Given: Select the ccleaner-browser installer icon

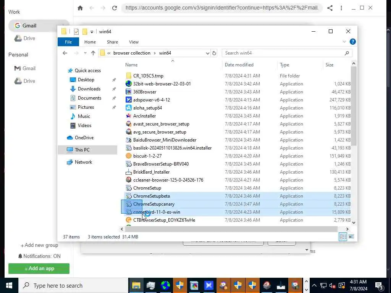Looking at the screenshot, I should point(128,180).
